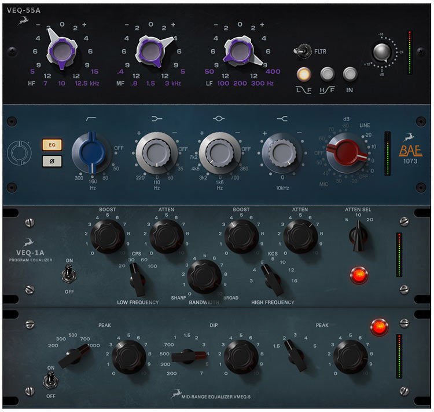Click the VEQ-55A antelope logo

coord(23,20)
